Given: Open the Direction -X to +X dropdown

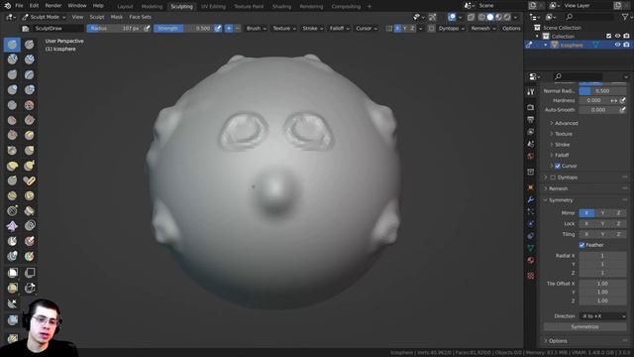Looking at the screenshot, I should click(603, 316).
